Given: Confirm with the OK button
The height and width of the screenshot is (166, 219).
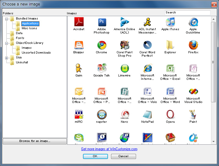Looking at the screenshot, I should [x=95, y=156].
